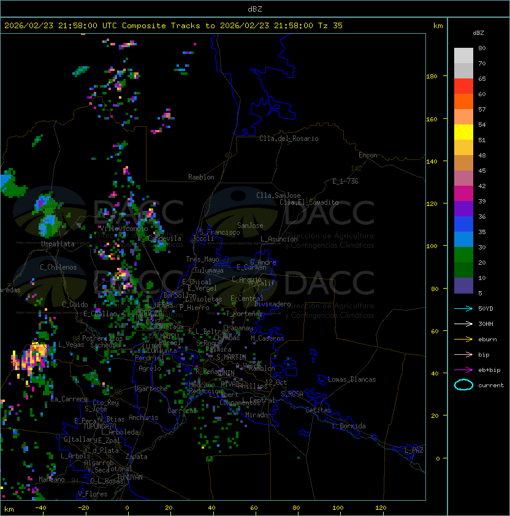Click the 'Potrerillos' map label
Viewport: 510px width, 516px height.
(102, 338)
